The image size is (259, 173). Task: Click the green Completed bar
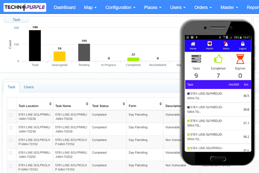[133, 59]
